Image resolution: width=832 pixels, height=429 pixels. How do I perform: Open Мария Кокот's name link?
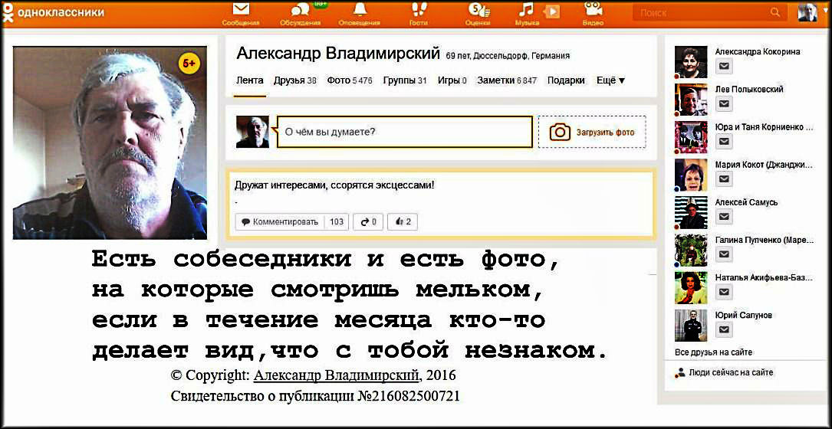tap(764, 165)
